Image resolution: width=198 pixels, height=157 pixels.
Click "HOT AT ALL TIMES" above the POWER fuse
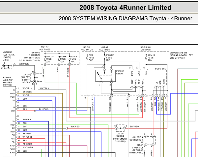(104, 49)
